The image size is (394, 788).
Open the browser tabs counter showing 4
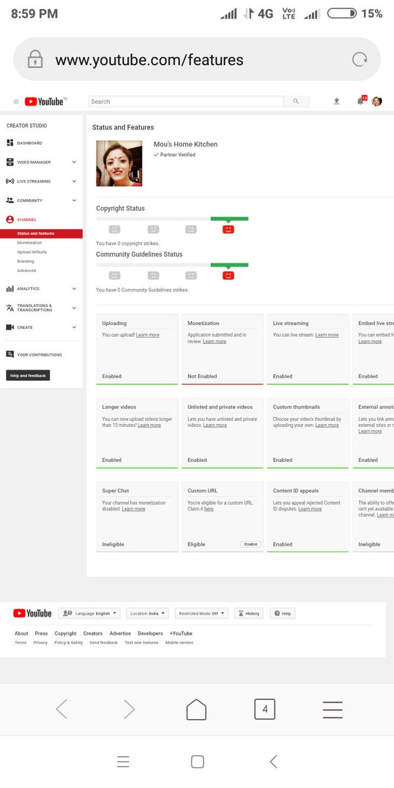[x=265, y=709]
